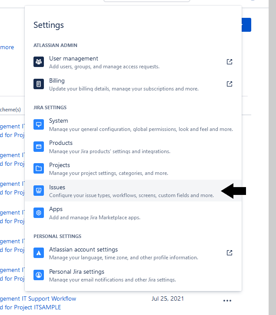Click the Issues screen icon
This screenshot has width=276, height=315.
(x=39, y=191)
